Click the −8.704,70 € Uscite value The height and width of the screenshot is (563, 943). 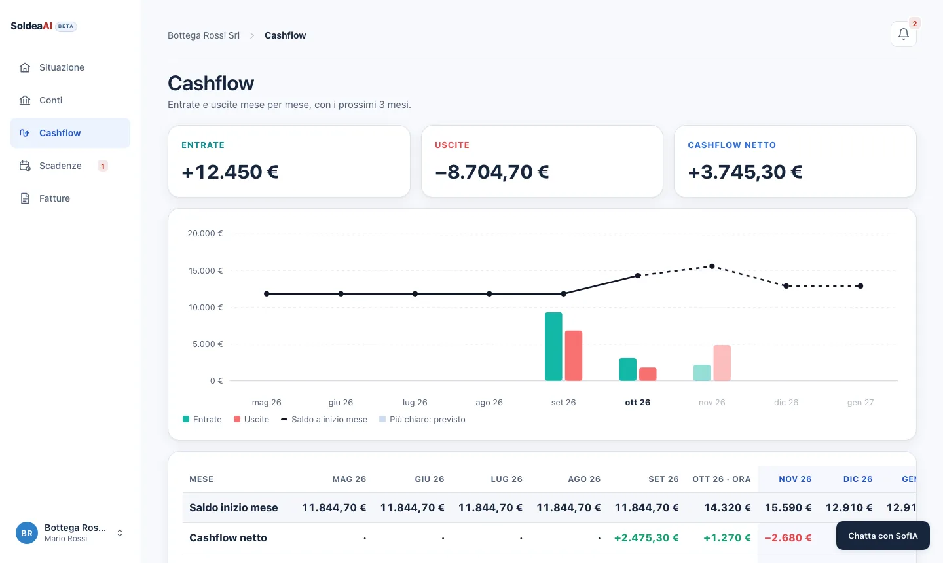(x=492, y=172)
